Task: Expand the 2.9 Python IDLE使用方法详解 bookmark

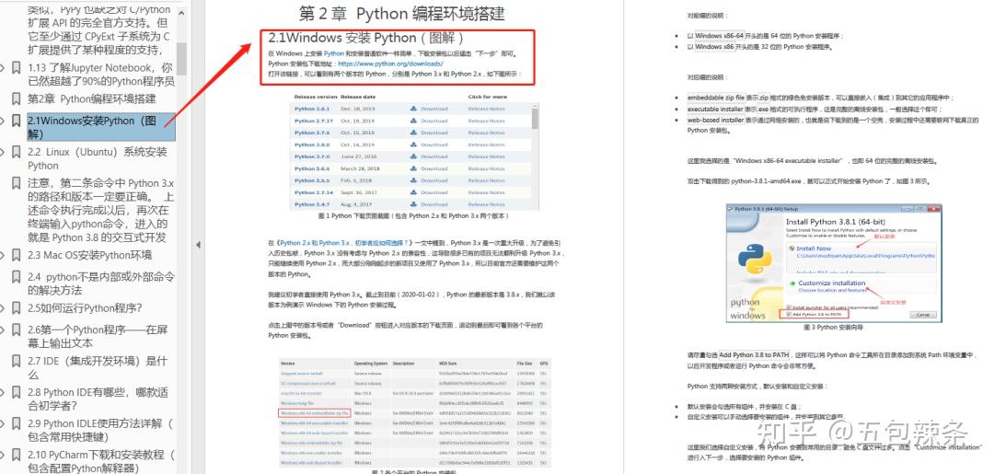Action: [3, 423]
